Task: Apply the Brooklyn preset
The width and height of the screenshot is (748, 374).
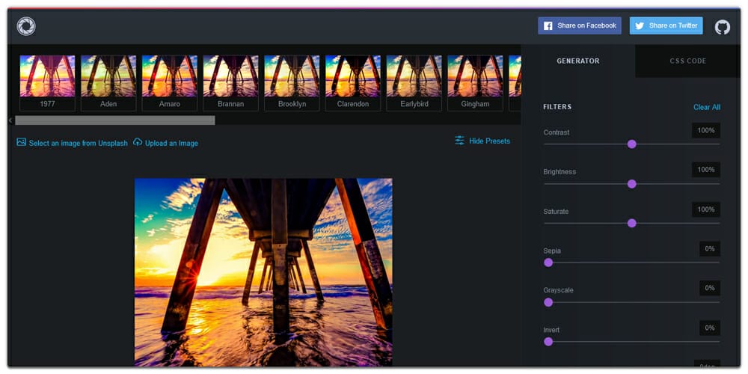Action: (292, 83)
